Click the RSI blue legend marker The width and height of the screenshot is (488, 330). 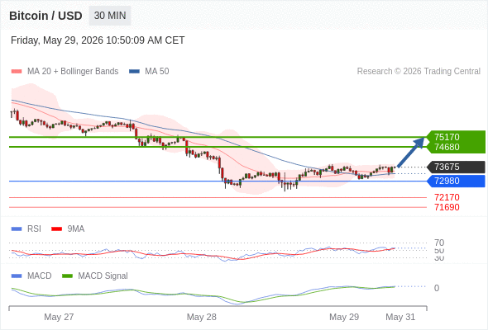(17, 229)
